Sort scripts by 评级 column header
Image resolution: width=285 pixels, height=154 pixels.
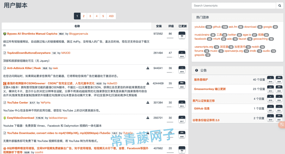[x=171, y=26]
